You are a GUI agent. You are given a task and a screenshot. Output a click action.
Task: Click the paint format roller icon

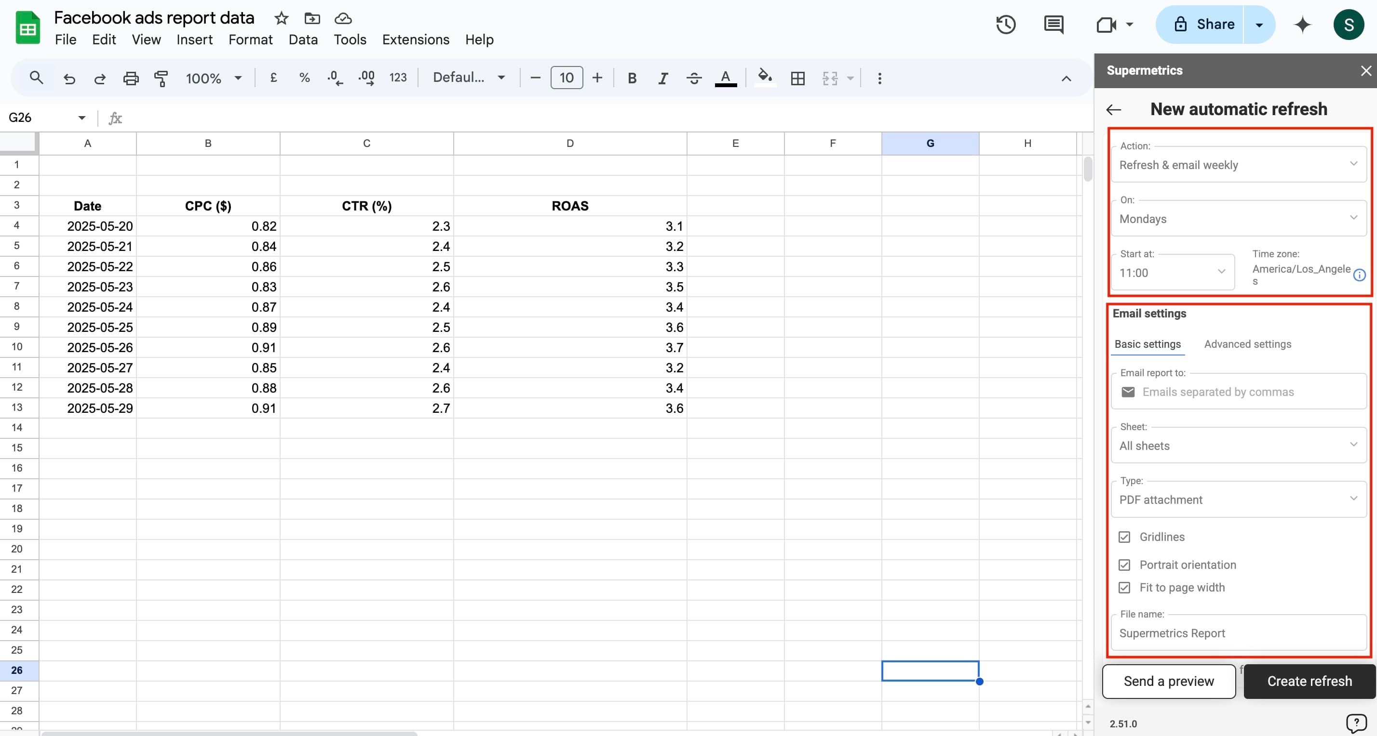tap(161, 78)
